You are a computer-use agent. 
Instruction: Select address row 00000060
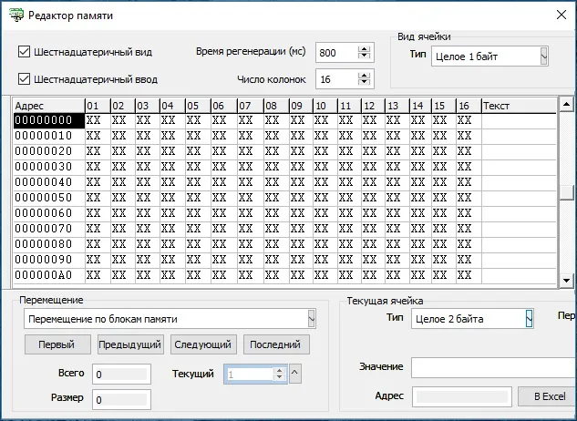[x=49, y=213]
